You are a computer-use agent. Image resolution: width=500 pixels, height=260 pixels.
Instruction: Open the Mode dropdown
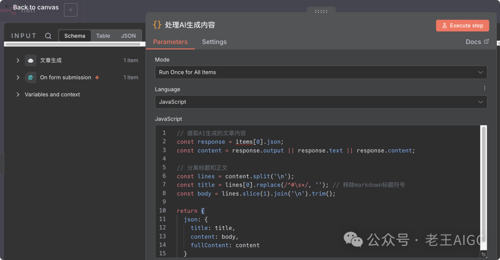pos(321,72)
